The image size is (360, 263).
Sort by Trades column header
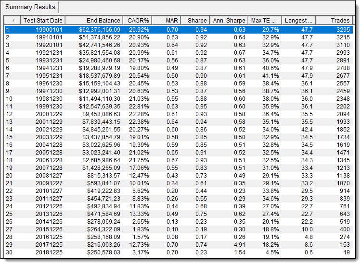coord(335,21)
